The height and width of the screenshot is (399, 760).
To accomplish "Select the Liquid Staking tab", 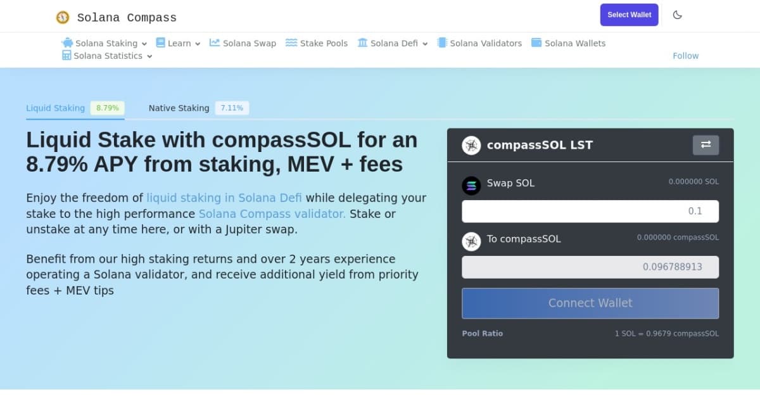I will (x=56, y=108).
